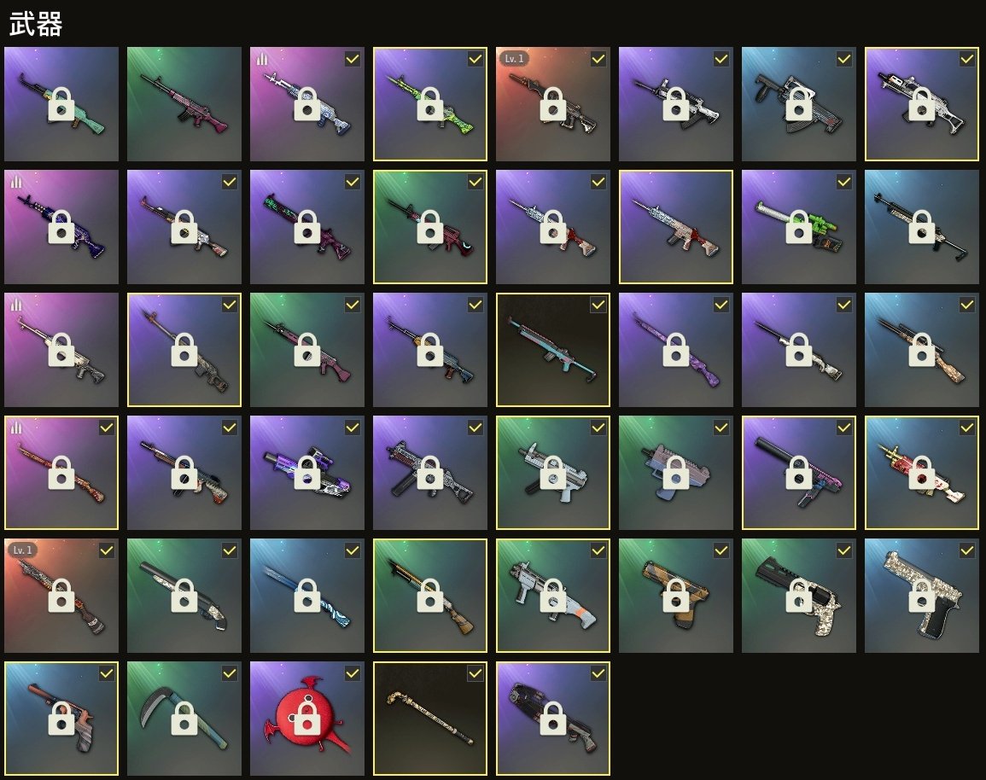The image size is (986, 780).
Task: Click the lock on the purple P90 skin
Action: click(306, 472)
